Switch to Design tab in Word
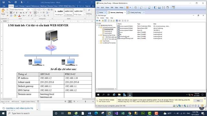Image resolution: width=207 pixels, height=116 pixels. (x=22, y=6)
